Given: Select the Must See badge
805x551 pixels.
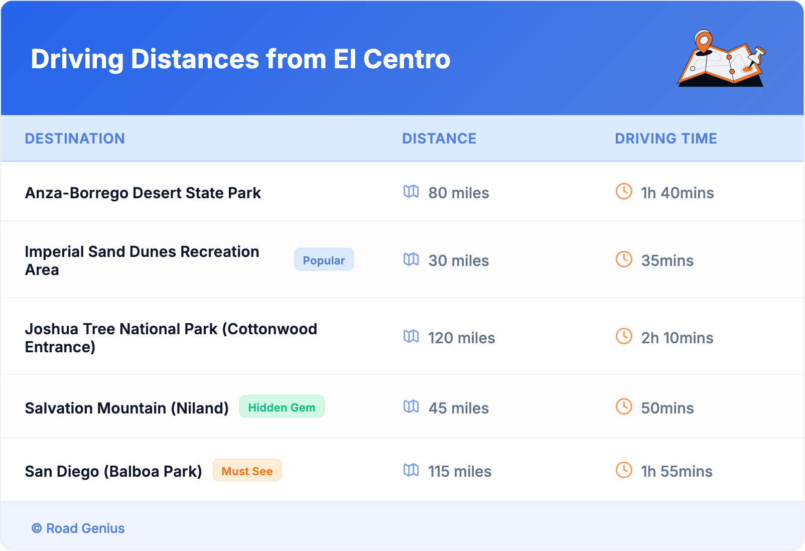Looking at the screenshot, I should pos(247,471).
